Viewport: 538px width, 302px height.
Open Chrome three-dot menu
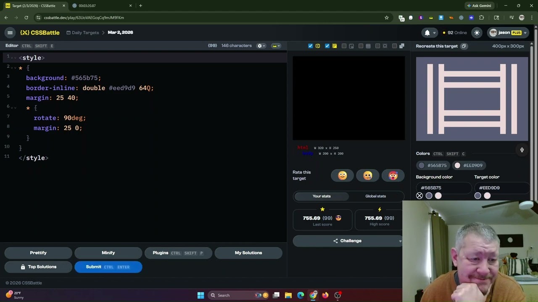532,18
